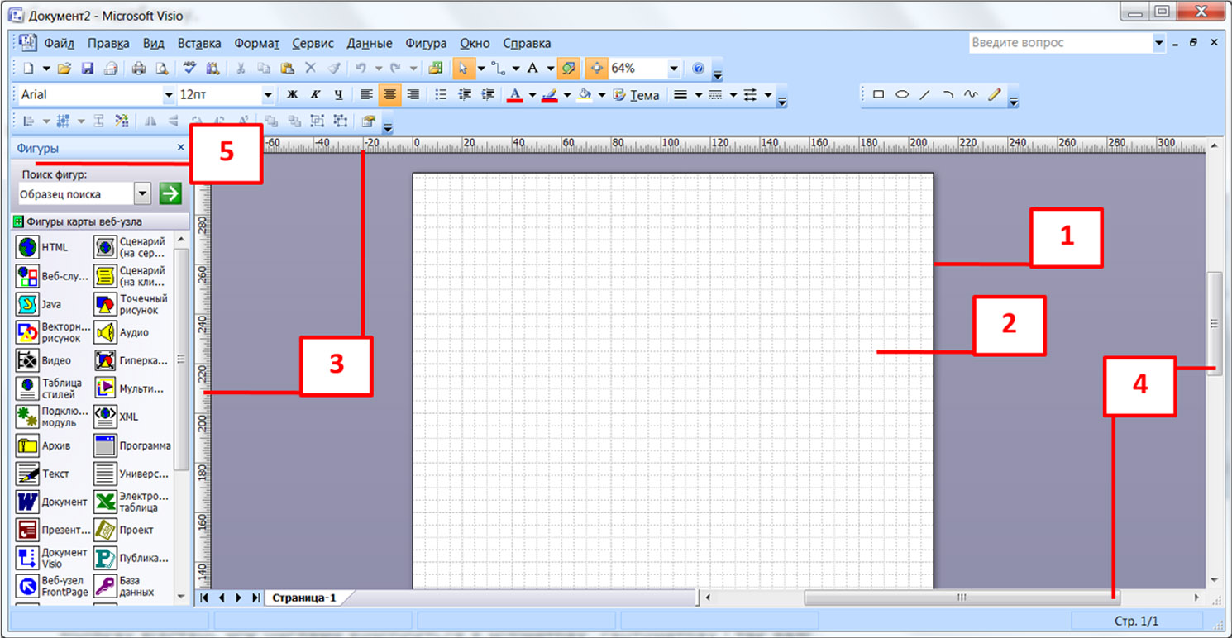Toggle underline formatting (Ч)
This screenshot has height=638, width=1232.
[338, 95]
